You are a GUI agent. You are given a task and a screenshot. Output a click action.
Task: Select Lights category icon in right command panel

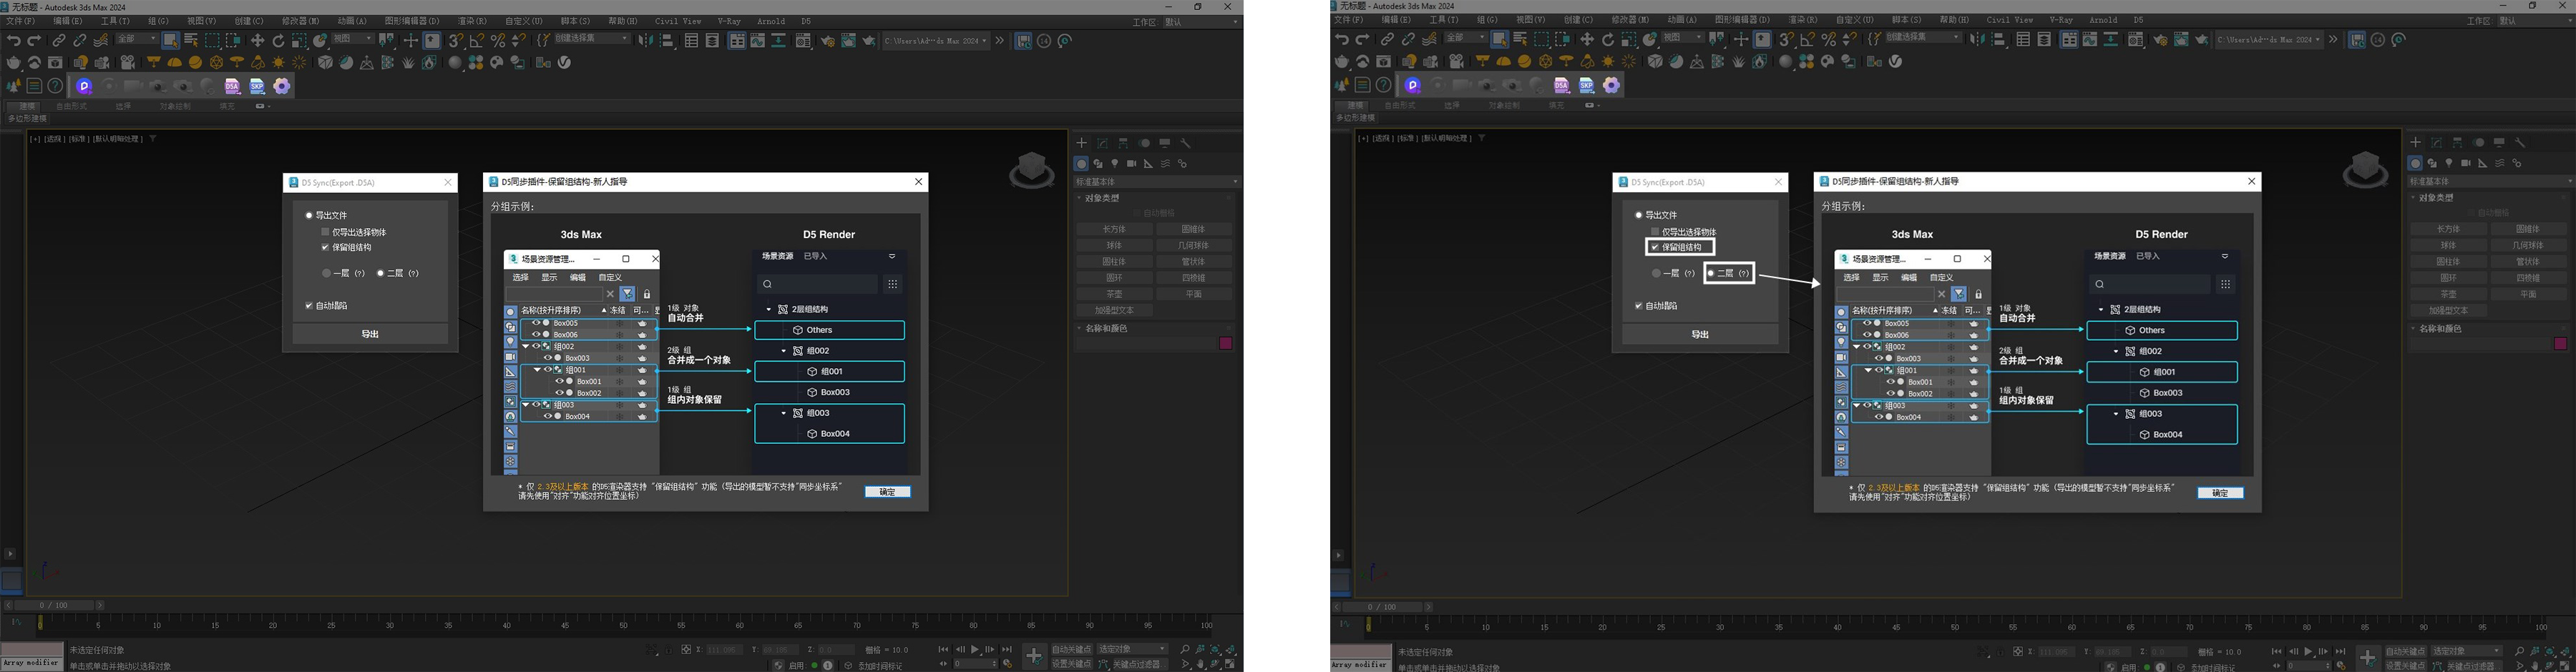(x=2449, y=163)
